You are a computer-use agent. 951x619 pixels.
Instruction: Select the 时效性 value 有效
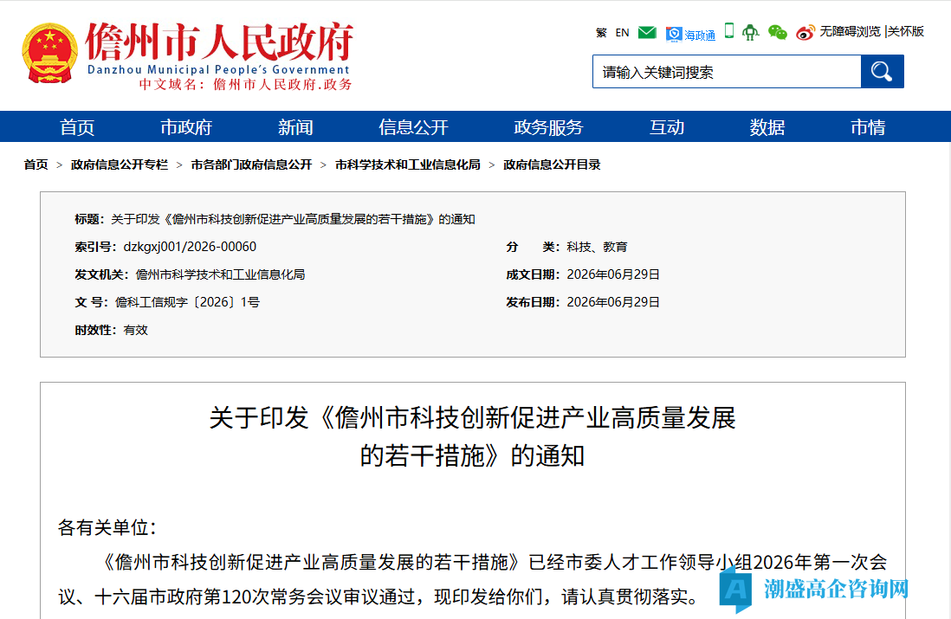136,330
